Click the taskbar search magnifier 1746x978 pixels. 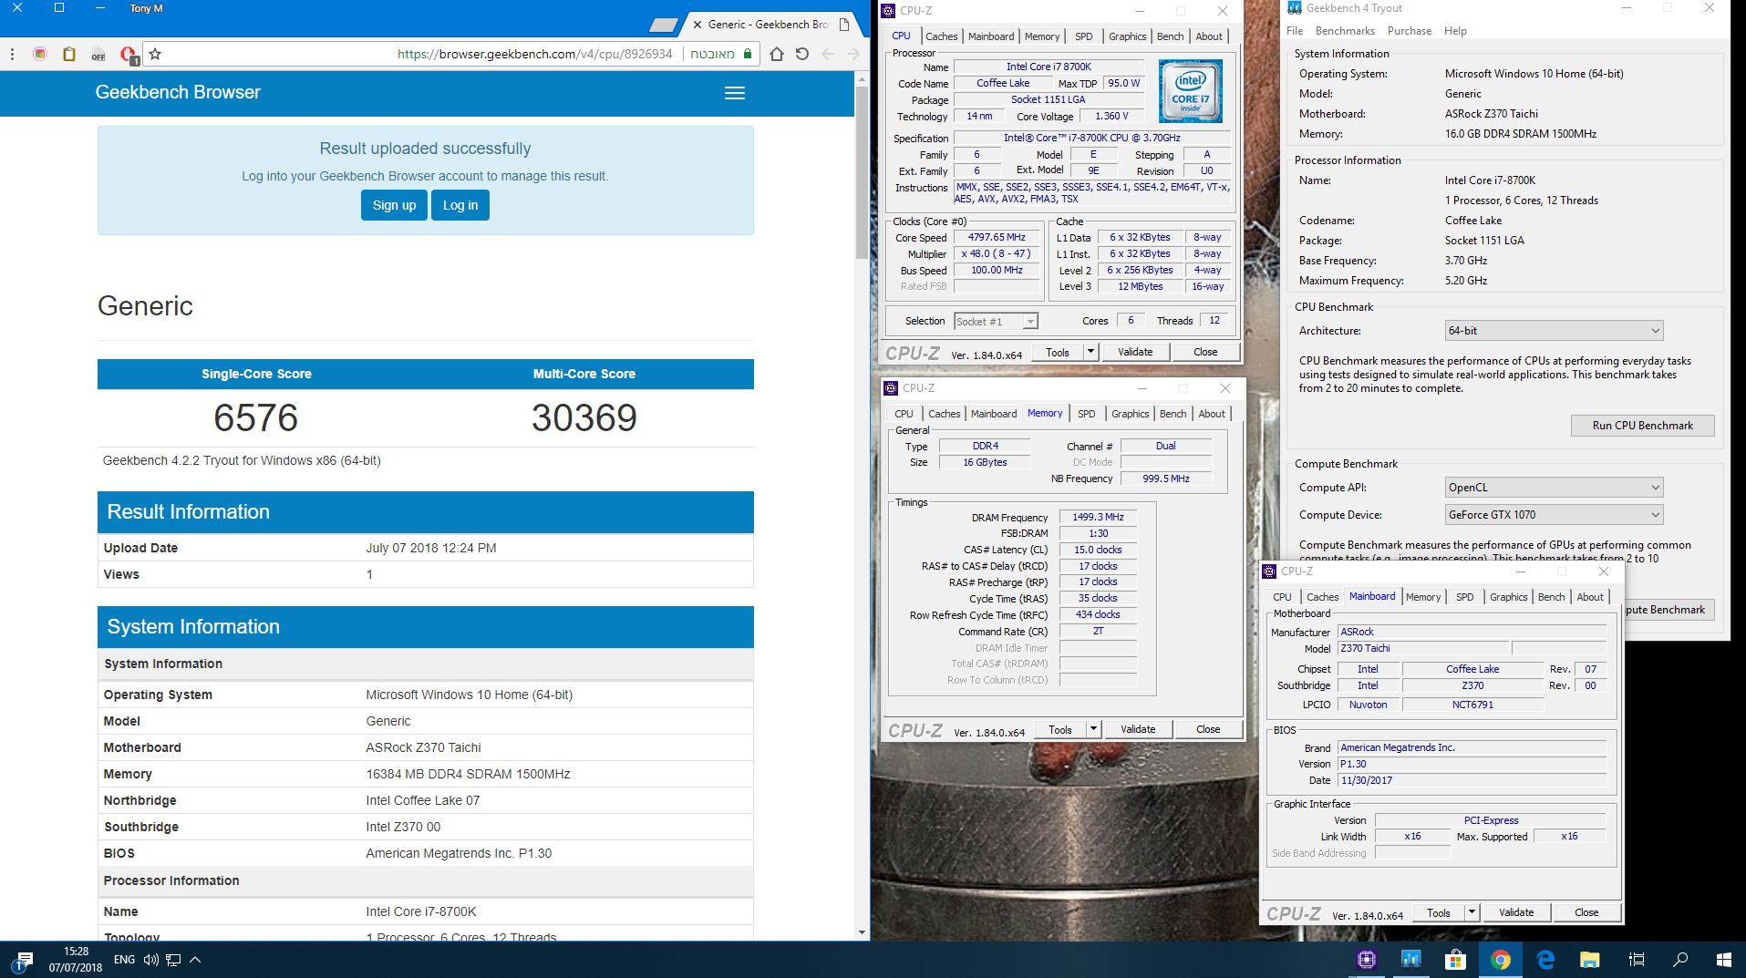1679,959
